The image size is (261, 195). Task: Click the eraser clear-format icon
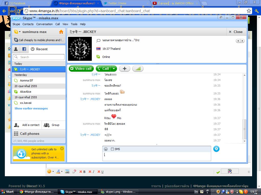click(x=74, y=171)
